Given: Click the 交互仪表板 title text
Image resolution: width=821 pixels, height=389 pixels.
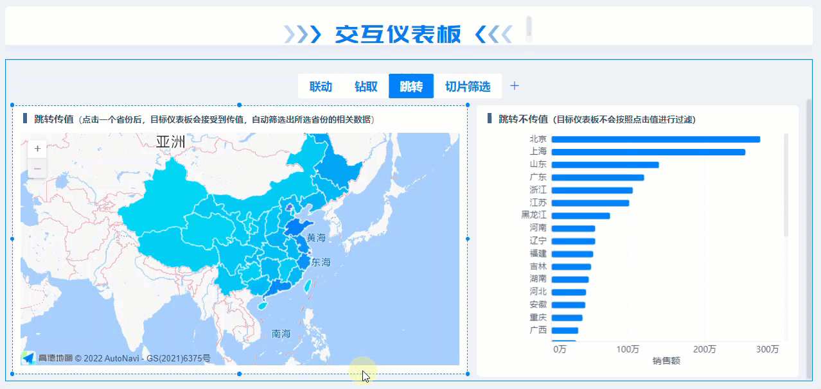Looking at the screenshot, I should coord(398,34).
